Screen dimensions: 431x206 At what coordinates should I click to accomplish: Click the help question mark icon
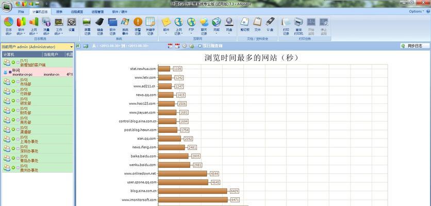tap(428, 11)
